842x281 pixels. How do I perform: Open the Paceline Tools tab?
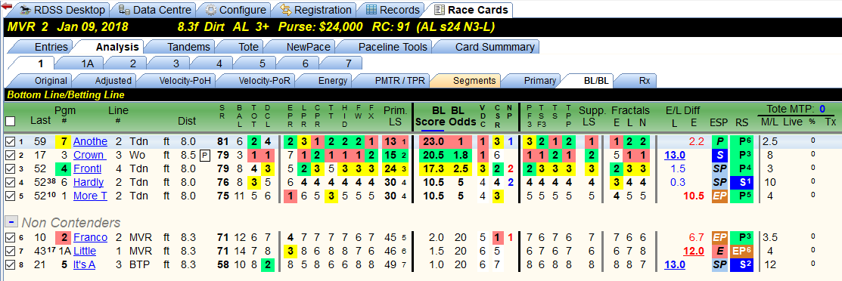[x=393, y=47]
